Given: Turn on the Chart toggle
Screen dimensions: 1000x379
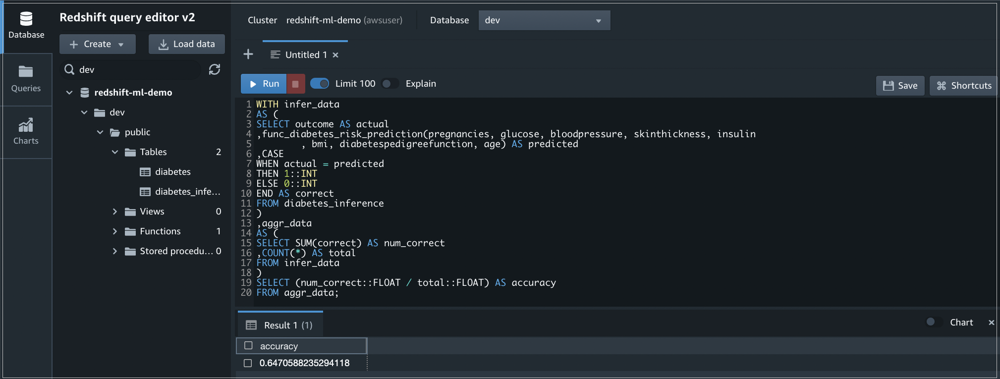Looking at the screenshot, I should coord(934,322).
